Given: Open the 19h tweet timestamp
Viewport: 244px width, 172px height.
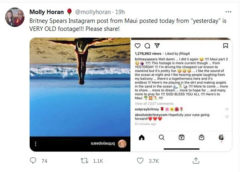Looking at the screenshot, I should (120, 12).
